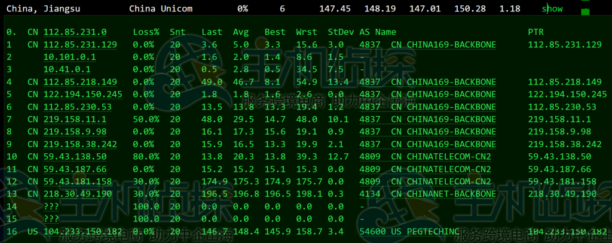
Task: Open hop 7 underlined IP 219.158.11.1
Action: (75, 119)
